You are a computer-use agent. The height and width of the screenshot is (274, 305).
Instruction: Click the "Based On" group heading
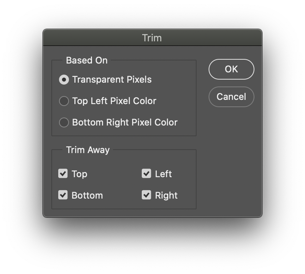click(x=87, y=60)
